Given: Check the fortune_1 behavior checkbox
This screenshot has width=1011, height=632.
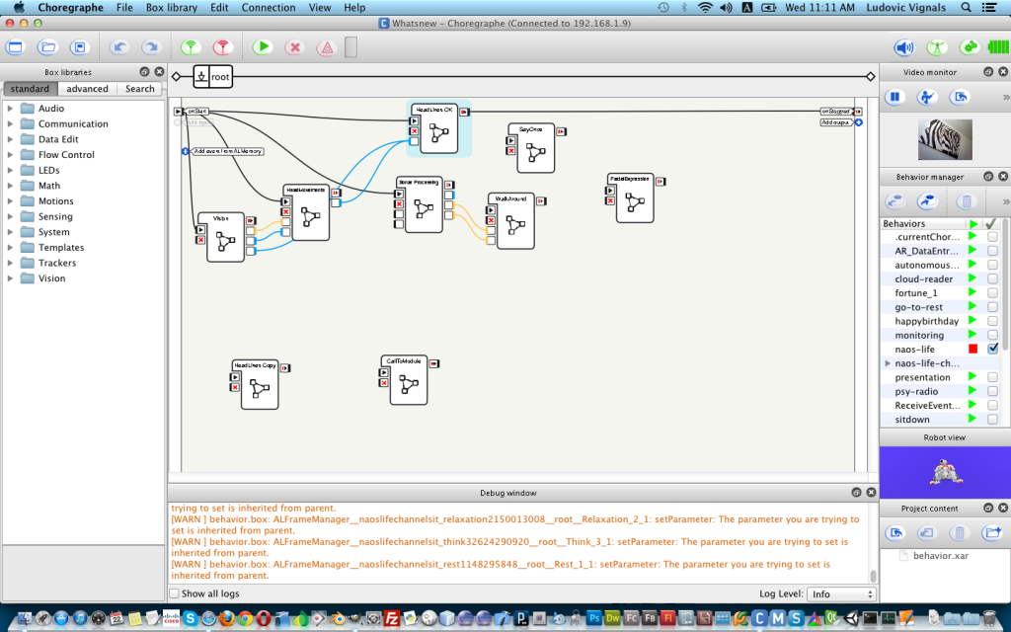Looking at the screenshot, I should click(992, 292).
